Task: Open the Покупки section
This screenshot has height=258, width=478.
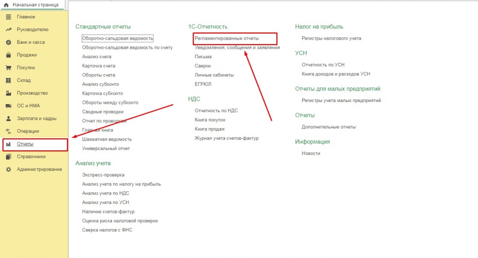Action: coord(26,68)
